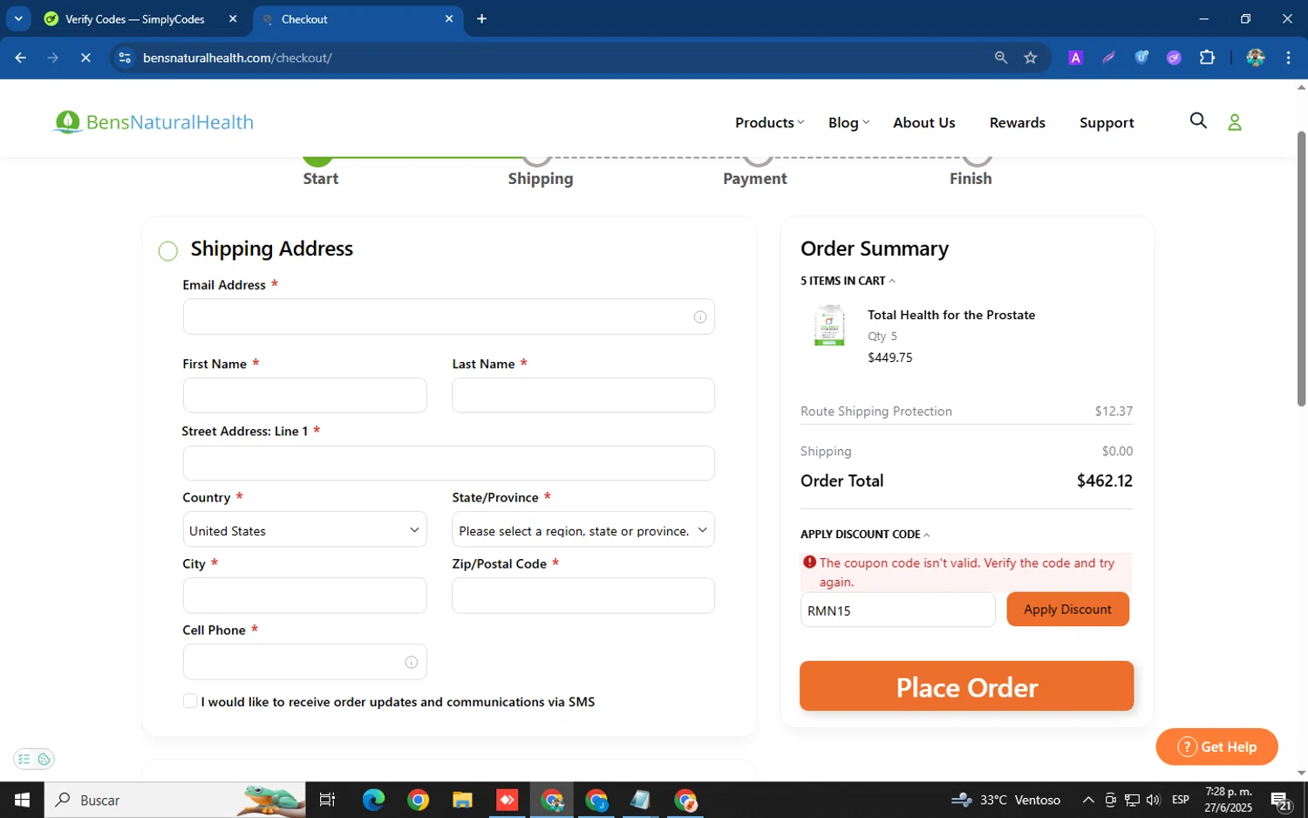Image resolution: width=1308 pixels, height=818 pixels.
Task: Go back to previous page
Action: click(21, 58)
